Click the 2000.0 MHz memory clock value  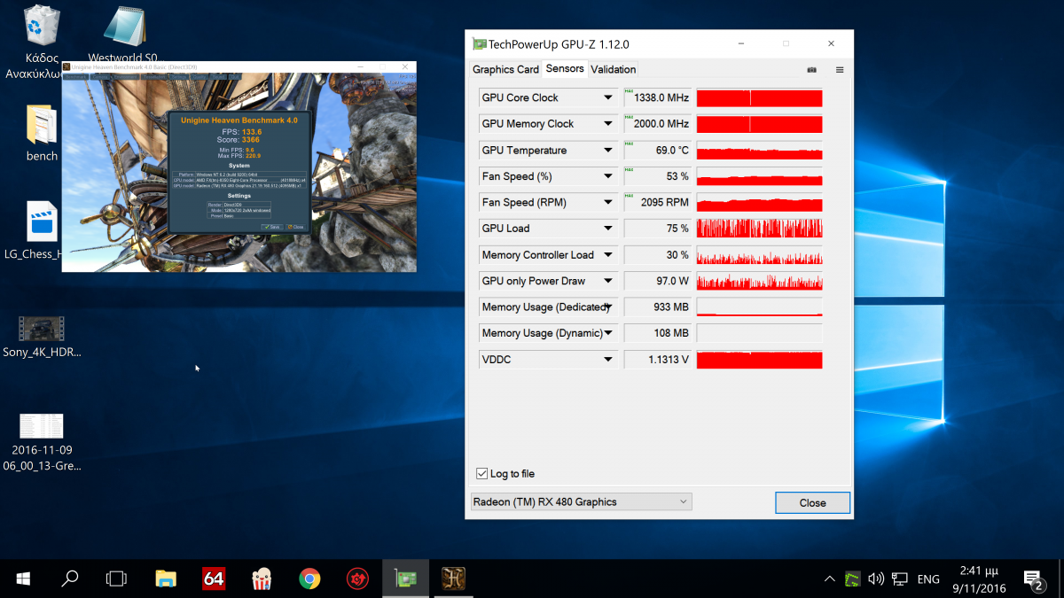(657, 124)
